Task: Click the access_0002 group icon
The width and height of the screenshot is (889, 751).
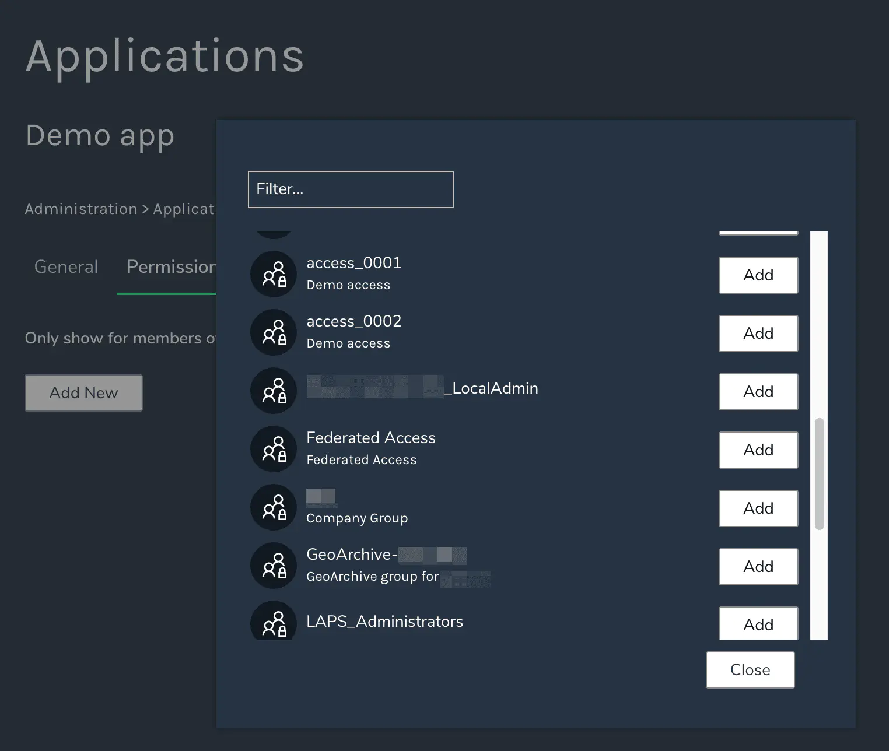Action: pos(274,332)
